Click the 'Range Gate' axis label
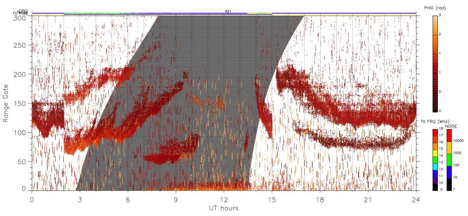 [x=6, y=103]
